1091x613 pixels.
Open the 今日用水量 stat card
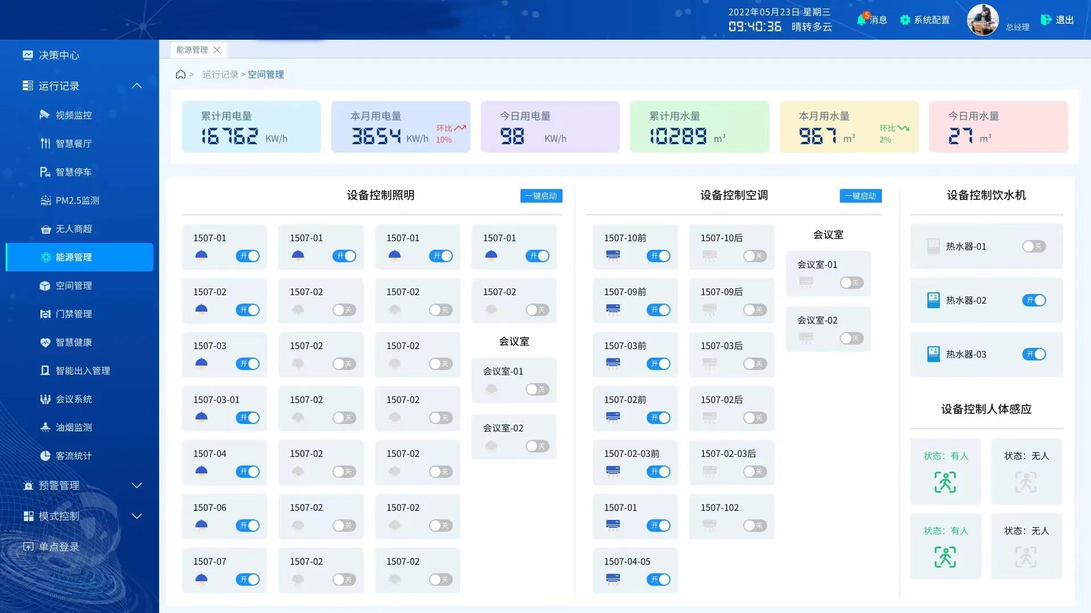(x=998, y=127)
